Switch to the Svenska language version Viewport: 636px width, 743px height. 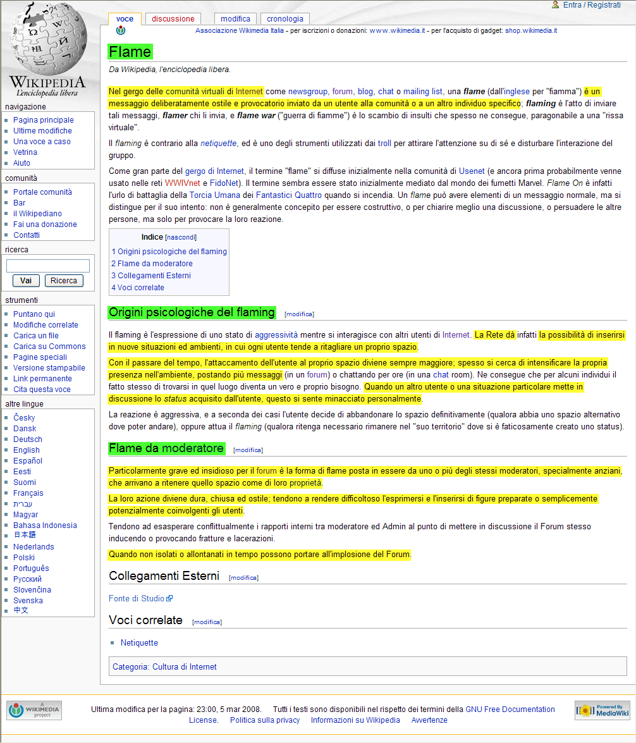(28, 601)
